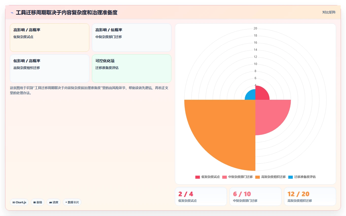
Task: Click the title 工具迁移周期取决于内容复杂度和治理准备度
Action: (67, 12)
